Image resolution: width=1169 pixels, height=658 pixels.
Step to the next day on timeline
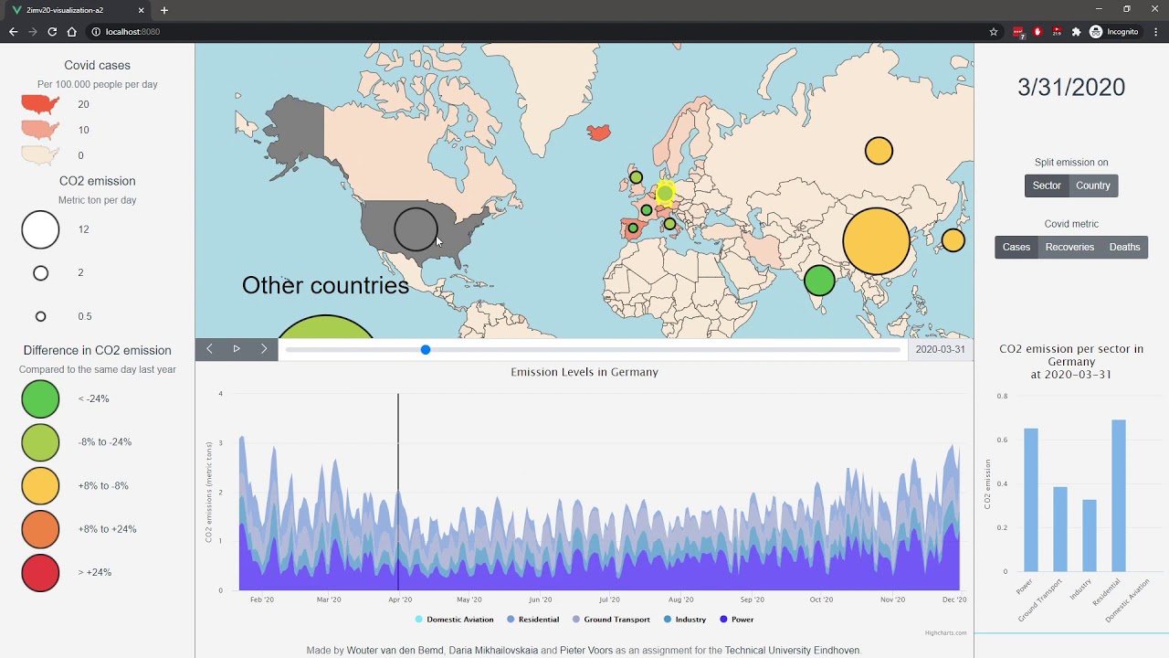pos(264,349)
